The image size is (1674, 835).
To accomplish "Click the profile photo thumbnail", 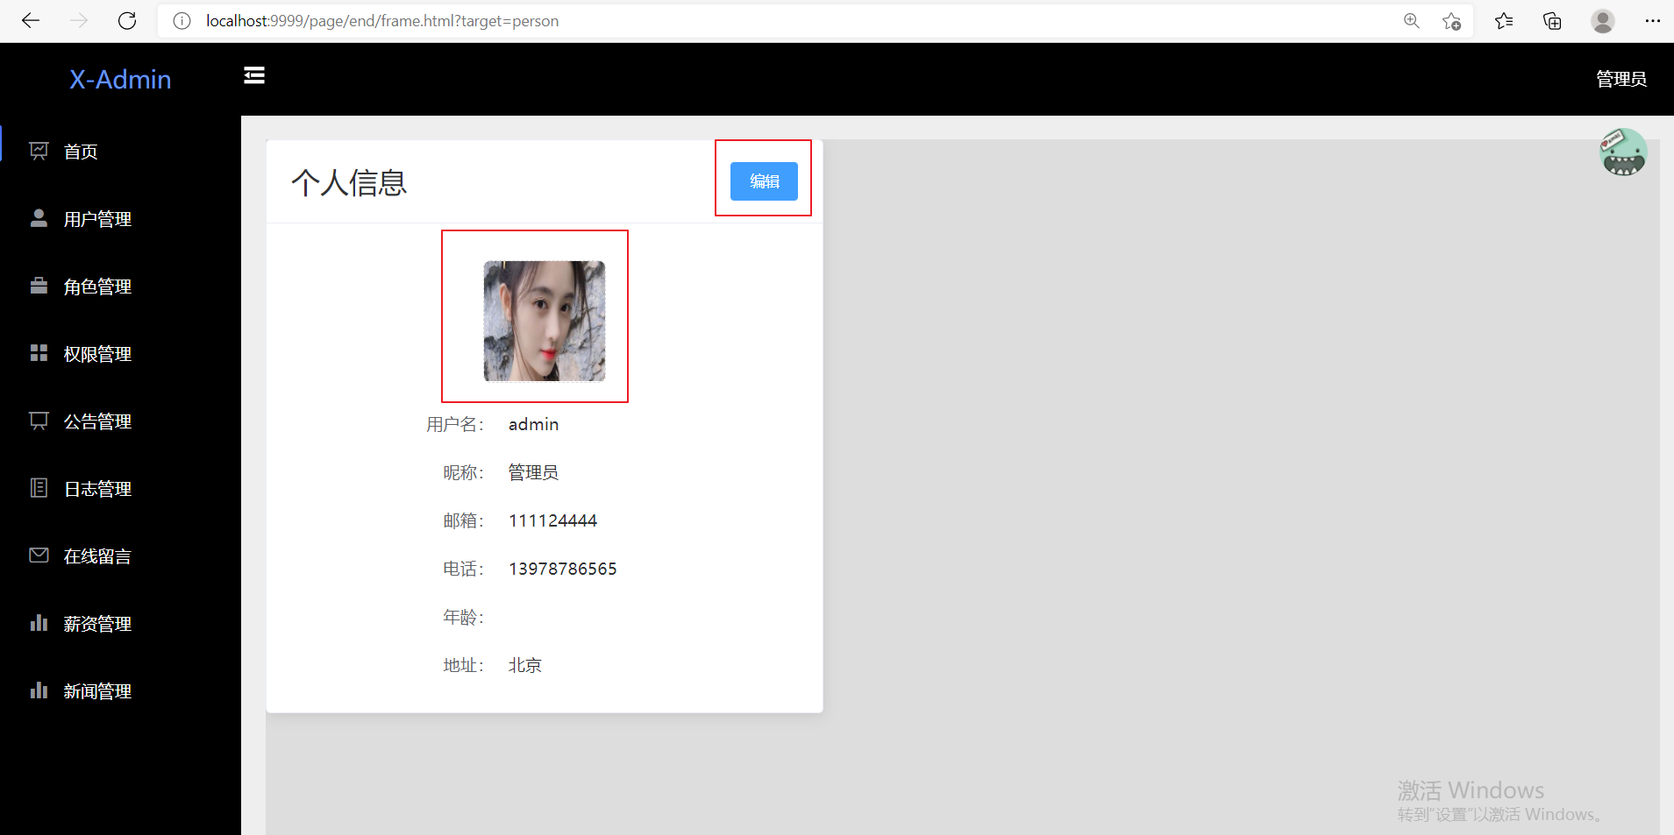I will (x=545, y=321).
